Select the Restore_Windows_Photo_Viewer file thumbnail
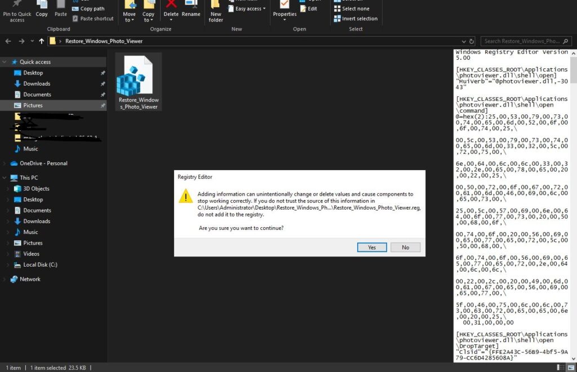The height and width of the screenshot is (372, 577). (138, 79)
